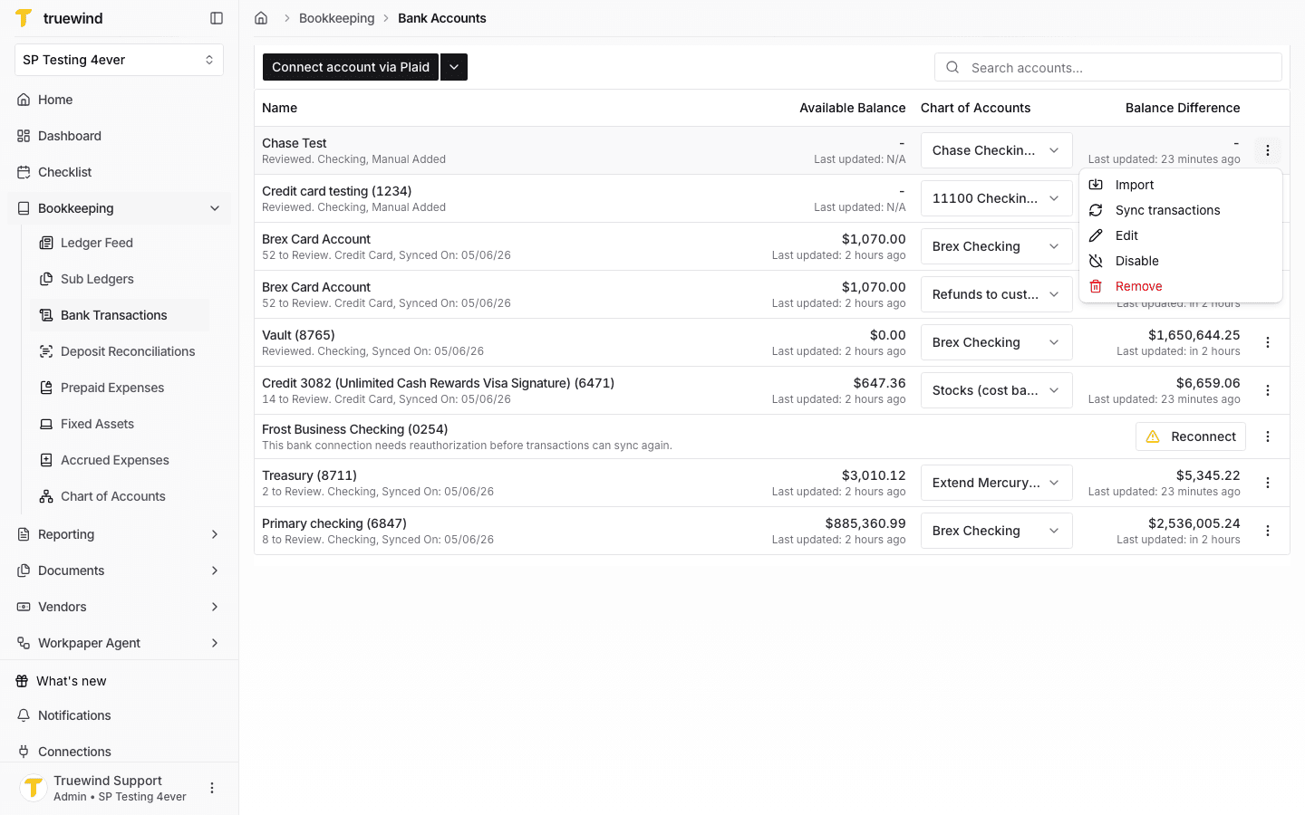Open actions menu for Vault (8765) row
1305x815 pixels.
click(x=1268, y=342)
